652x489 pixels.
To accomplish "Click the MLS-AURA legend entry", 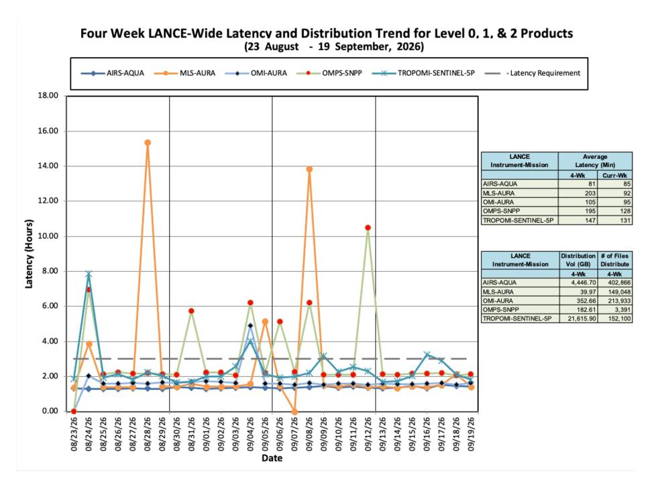I will pos(184,73).
